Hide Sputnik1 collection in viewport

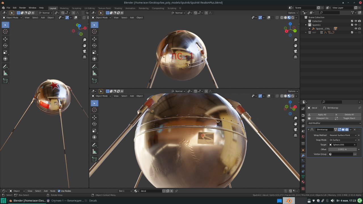coord(356,25)
